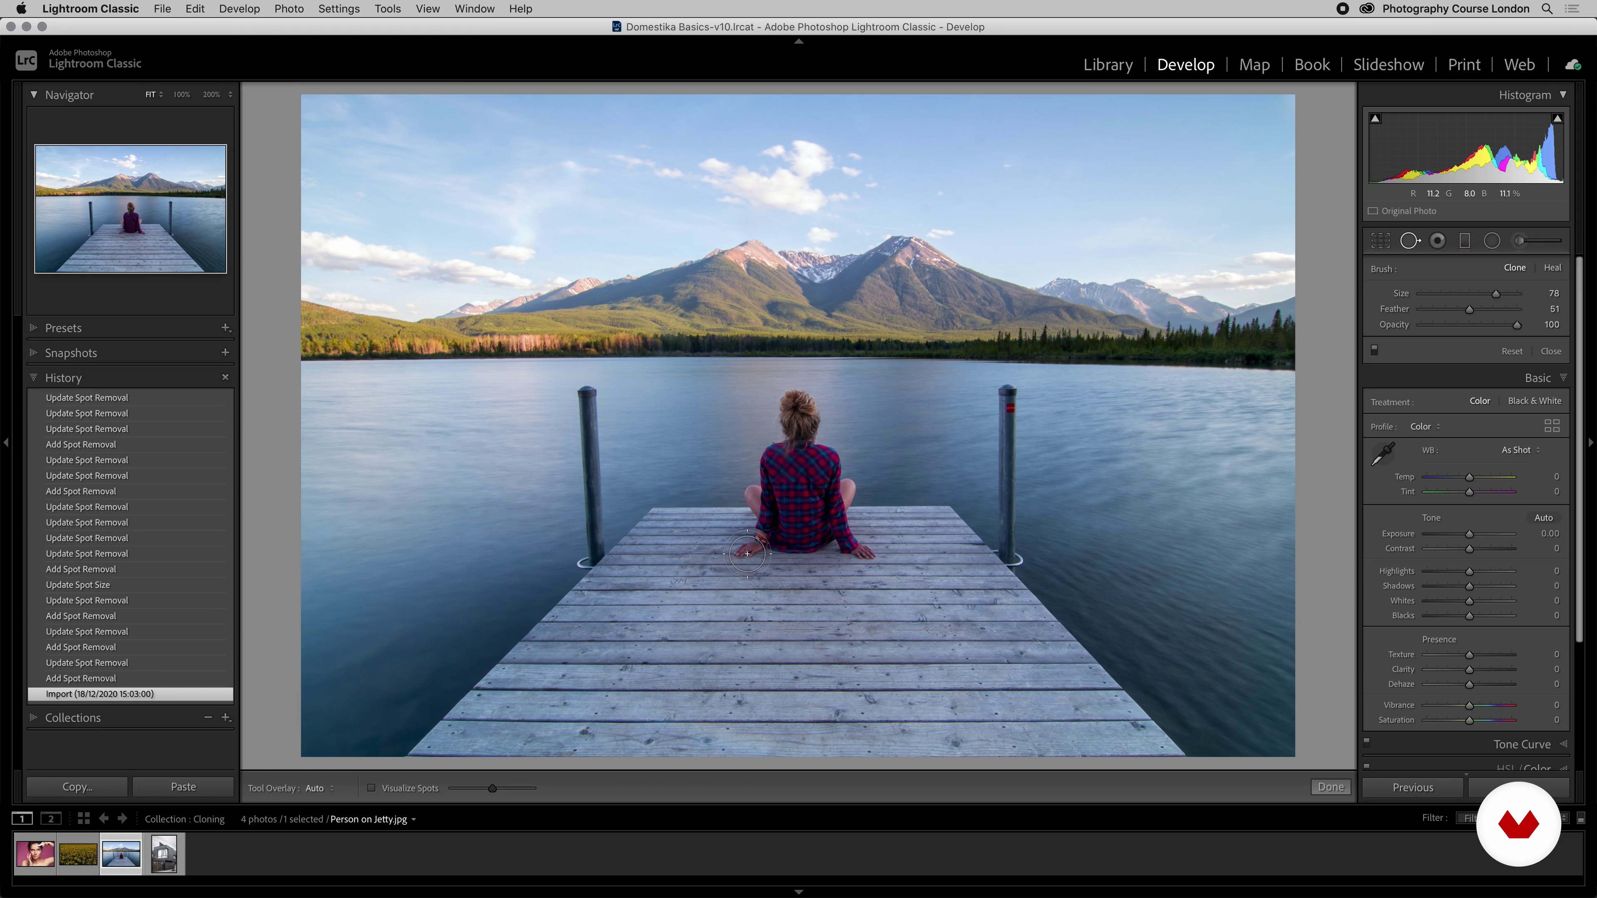1597x898 pixels.
Task: Collapse the Histogram panel
Action: point(1563,95)
